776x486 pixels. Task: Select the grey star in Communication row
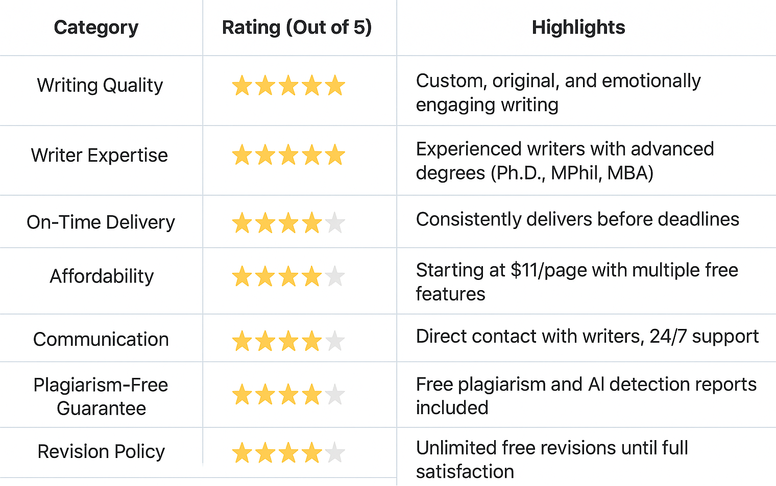[x=335, y=341]
